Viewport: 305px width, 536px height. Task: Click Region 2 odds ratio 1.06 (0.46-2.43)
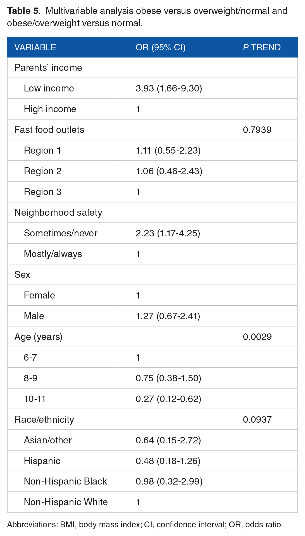pyautogui.click(x=169, y=171)
